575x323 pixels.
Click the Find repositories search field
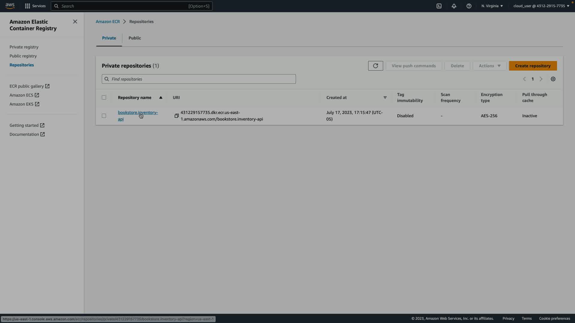[199, 79]
